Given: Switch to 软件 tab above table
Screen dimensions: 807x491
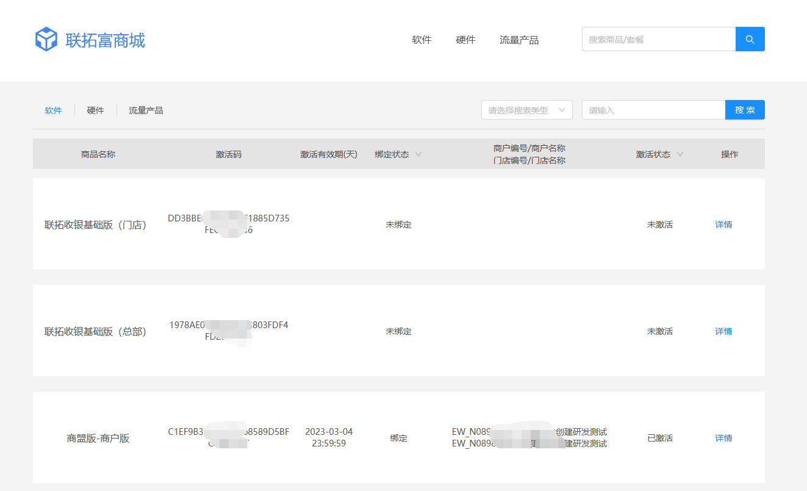Looking at the screenshot, I should click(54, 110).
